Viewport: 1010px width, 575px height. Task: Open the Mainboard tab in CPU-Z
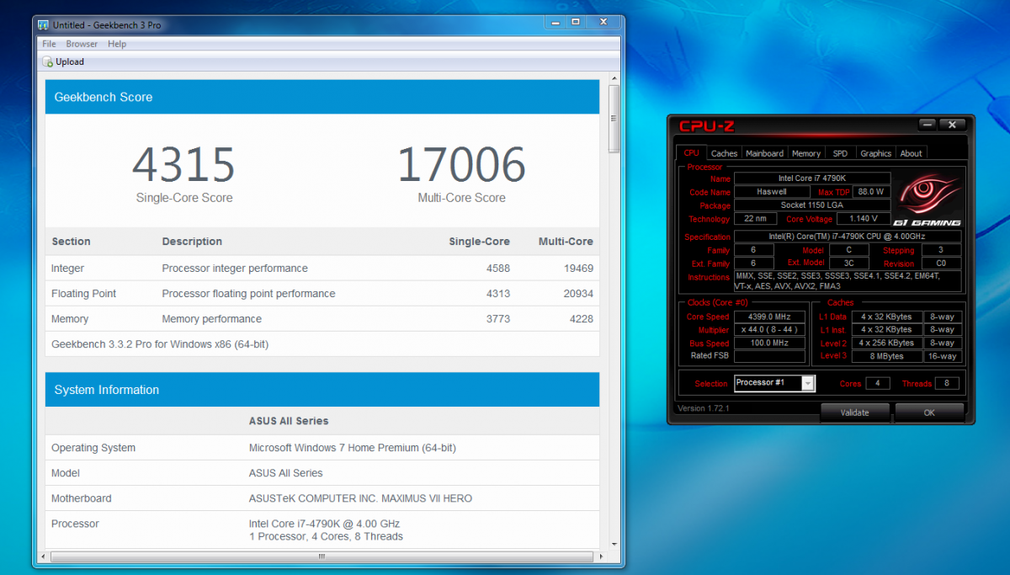[764, 153]
